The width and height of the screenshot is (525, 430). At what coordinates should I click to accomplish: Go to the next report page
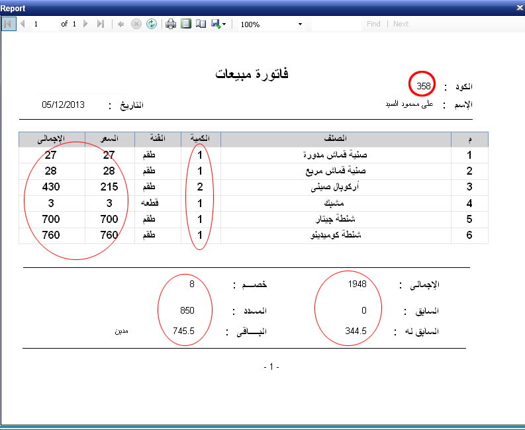tap(85, 24)
